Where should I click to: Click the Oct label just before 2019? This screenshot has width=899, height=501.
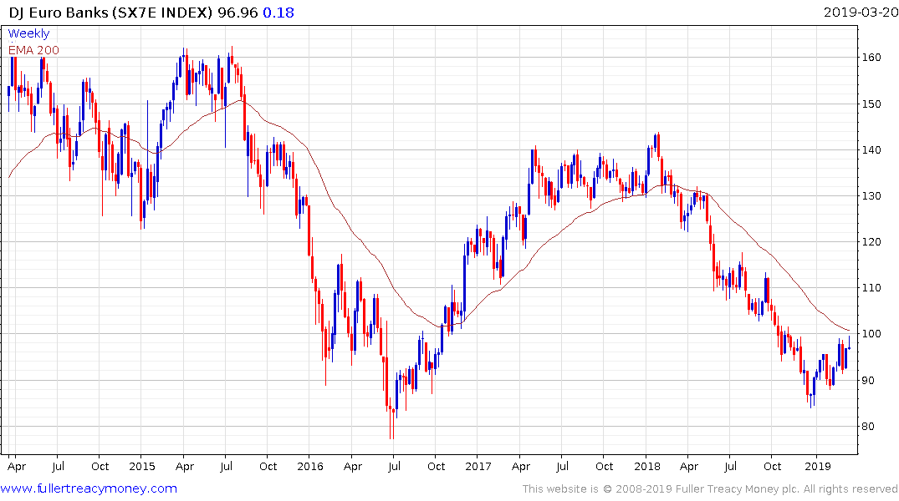(x=772, y=466)
